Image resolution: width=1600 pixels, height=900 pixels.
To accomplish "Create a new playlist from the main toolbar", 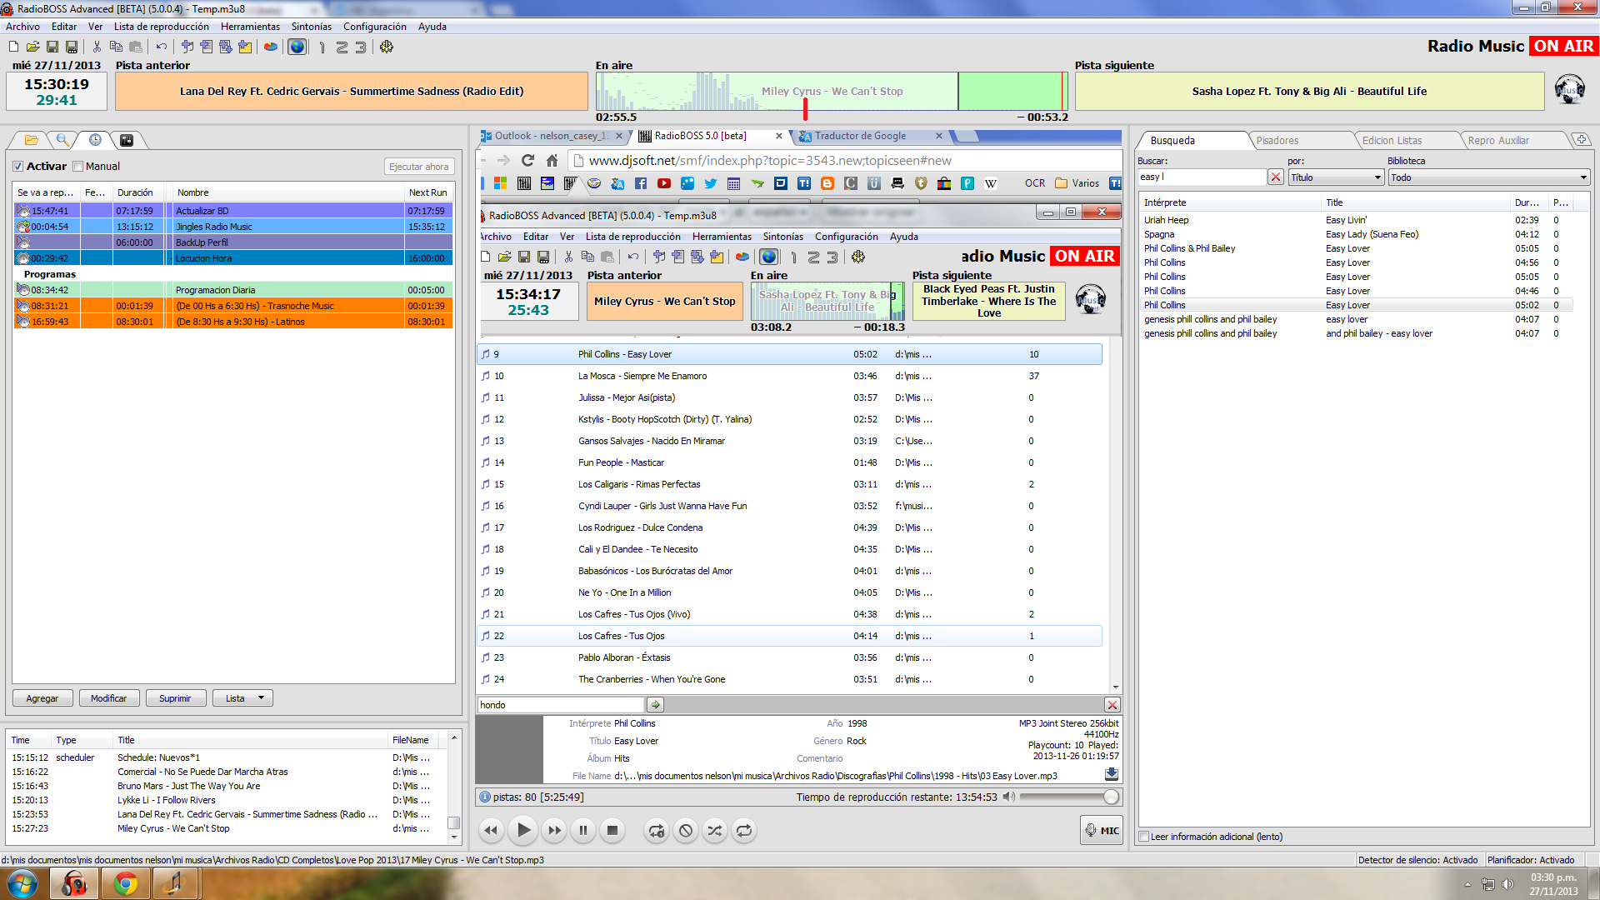I will point(13,47).
